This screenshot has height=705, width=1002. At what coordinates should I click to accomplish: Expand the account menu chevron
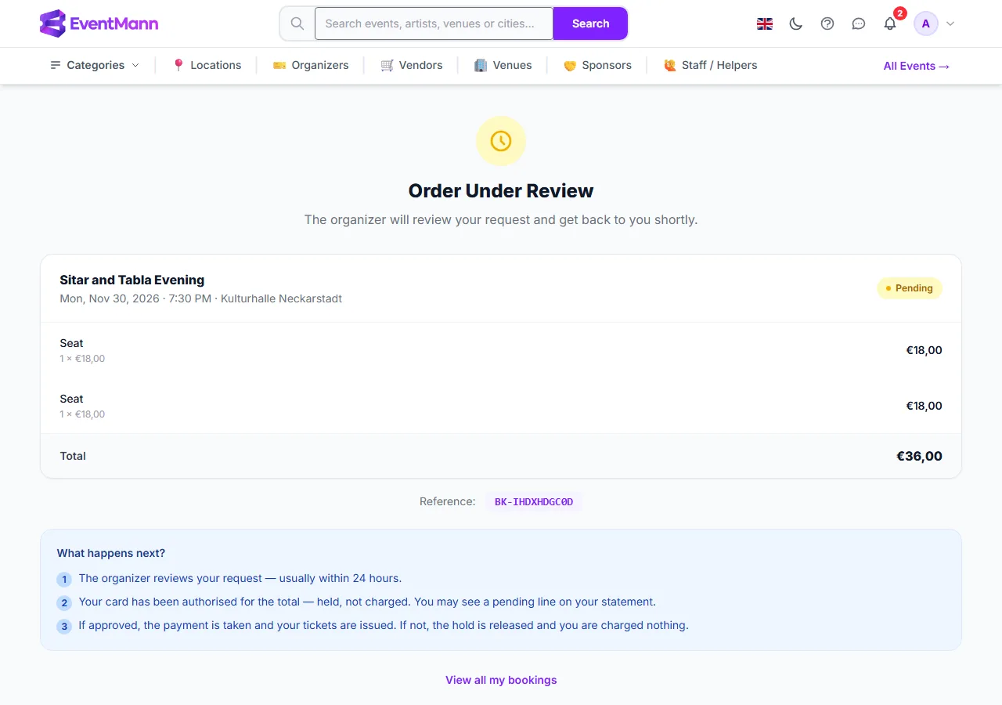[950, 23]
